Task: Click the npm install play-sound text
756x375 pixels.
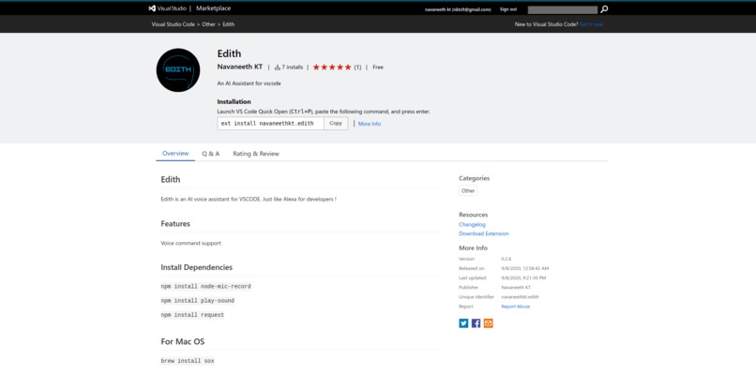Action: (x=198, y=301)
